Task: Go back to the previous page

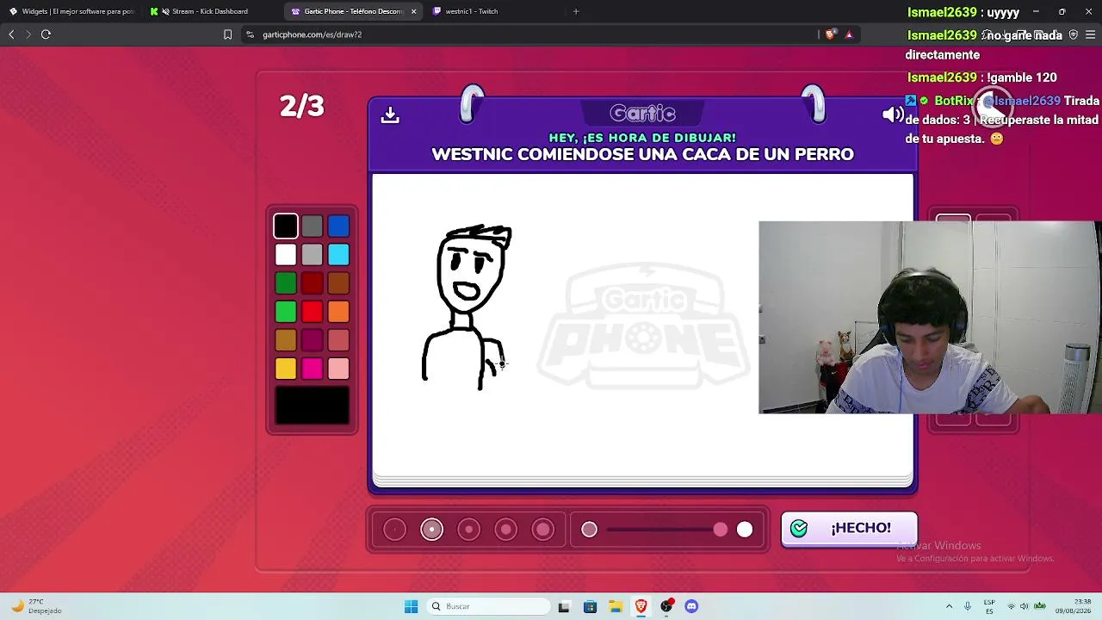Action: point(11,34)
